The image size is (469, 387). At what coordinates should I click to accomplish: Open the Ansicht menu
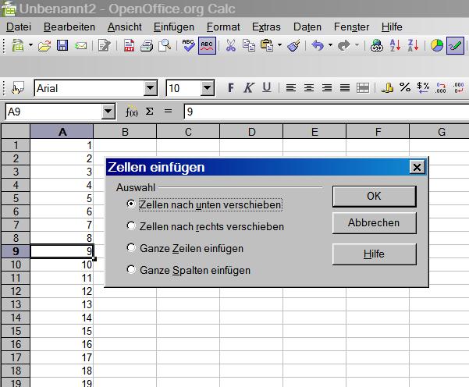click(x=124, y=27)
